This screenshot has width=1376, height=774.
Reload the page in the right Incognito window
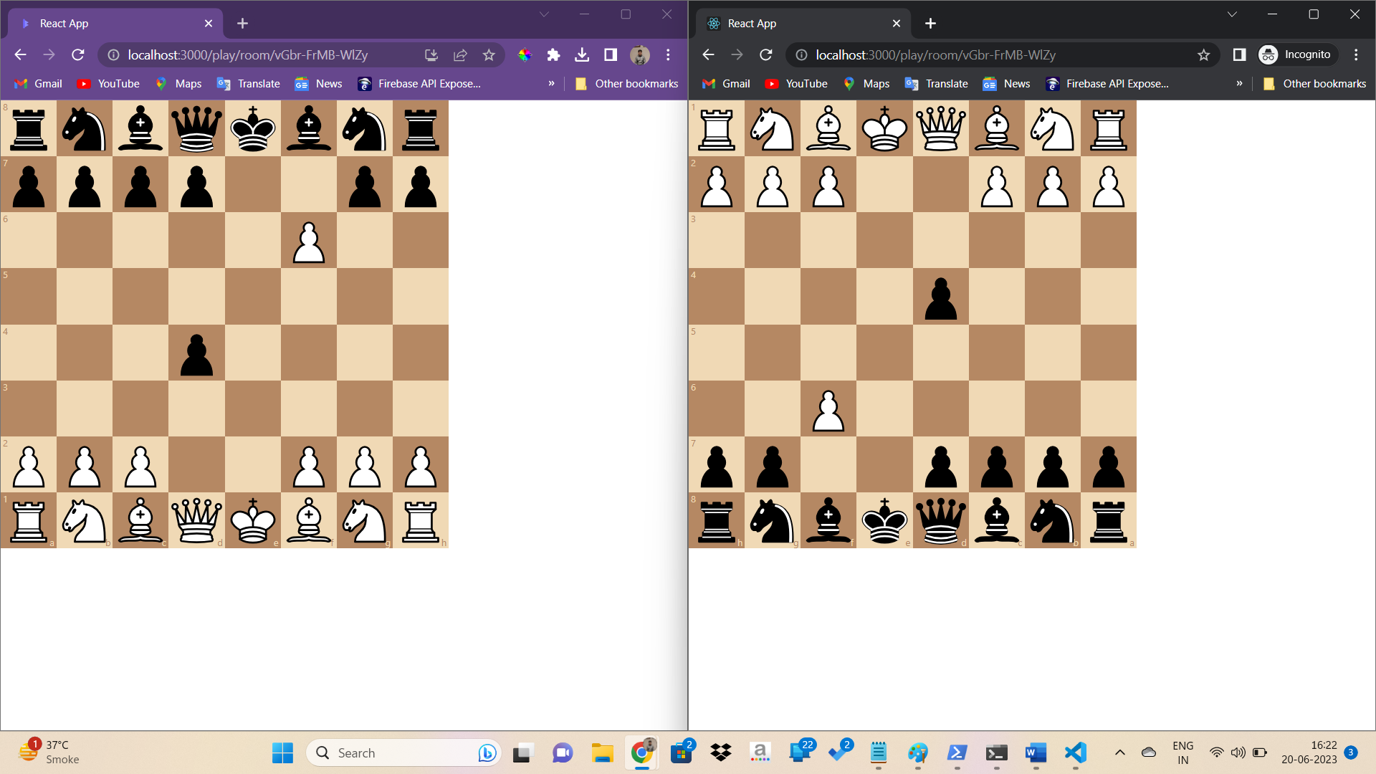[766, 54]
